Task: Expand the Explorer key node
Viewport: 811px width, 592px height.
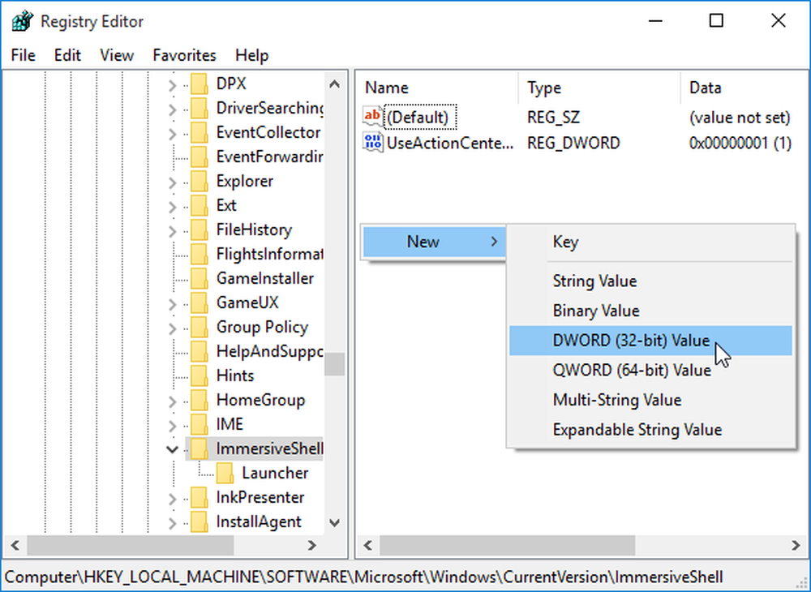Action: [x=172, y=181]
